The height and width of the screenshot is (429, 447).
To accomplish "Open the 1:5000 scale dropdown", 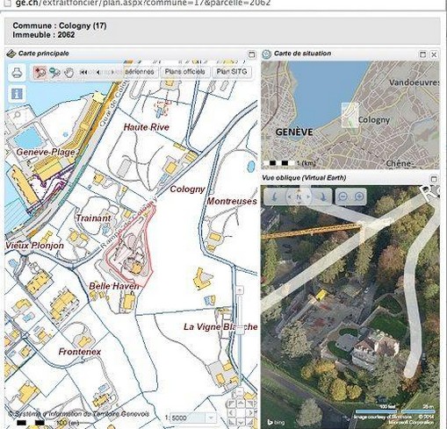I will click(x=211, y=418).
